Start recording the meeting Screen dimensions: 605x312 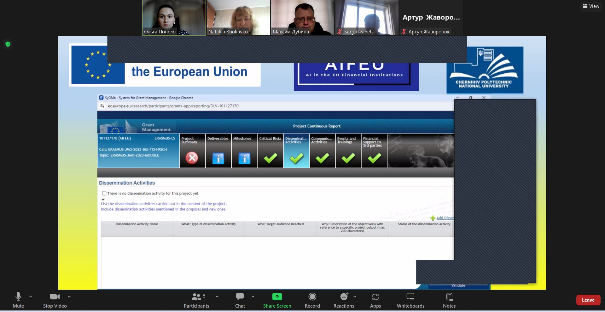pyautogui.click(x=312, y=300)
